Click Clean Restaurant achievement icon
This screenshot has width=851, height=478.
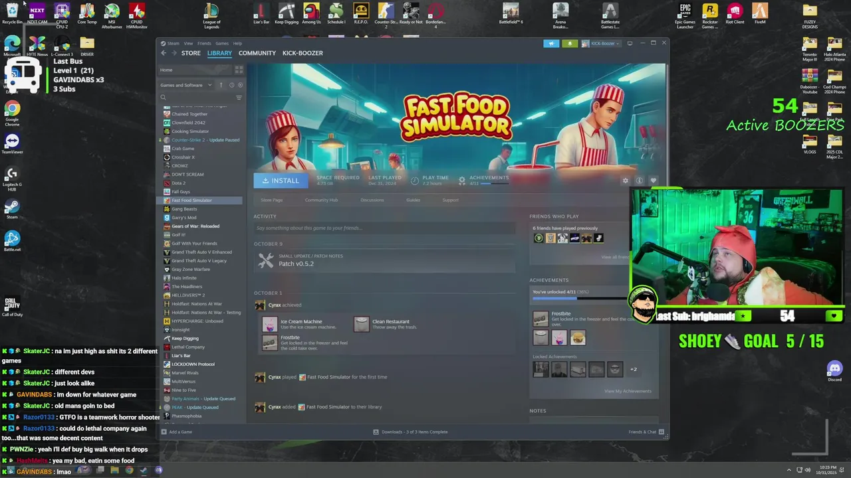[361, 324]
